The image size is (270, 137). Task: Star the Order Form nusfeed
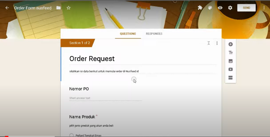69,8
